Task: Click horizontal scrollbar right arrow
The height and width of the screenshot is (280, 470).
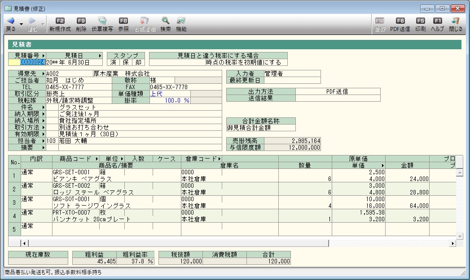Action: [x=452, y=243]
